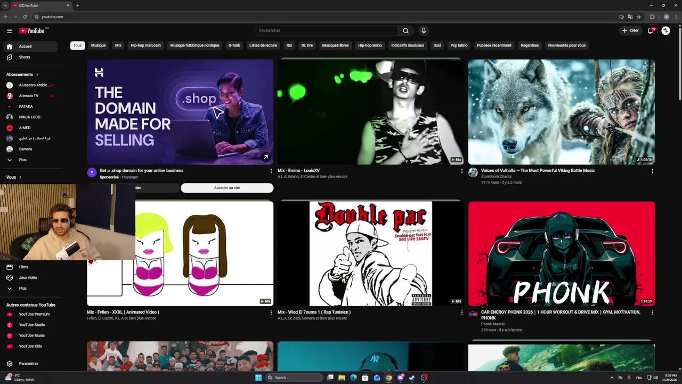Viewport: 682px width, 384px height.
Task: Expand the Abonnements section header
Action: pos(22,74)
